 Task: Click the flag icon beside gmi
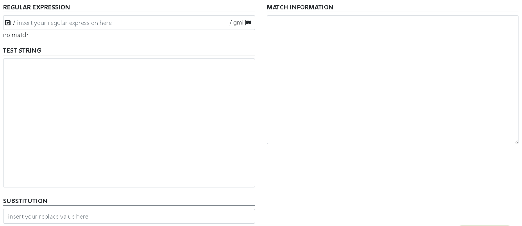tap(248, 23)
